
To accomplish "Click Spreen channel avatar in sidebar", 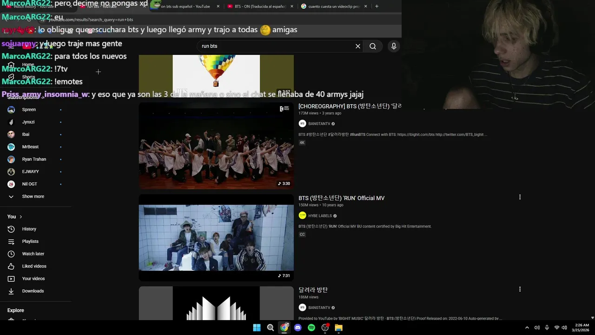I will pyautogui.click(x=11, y=110).
